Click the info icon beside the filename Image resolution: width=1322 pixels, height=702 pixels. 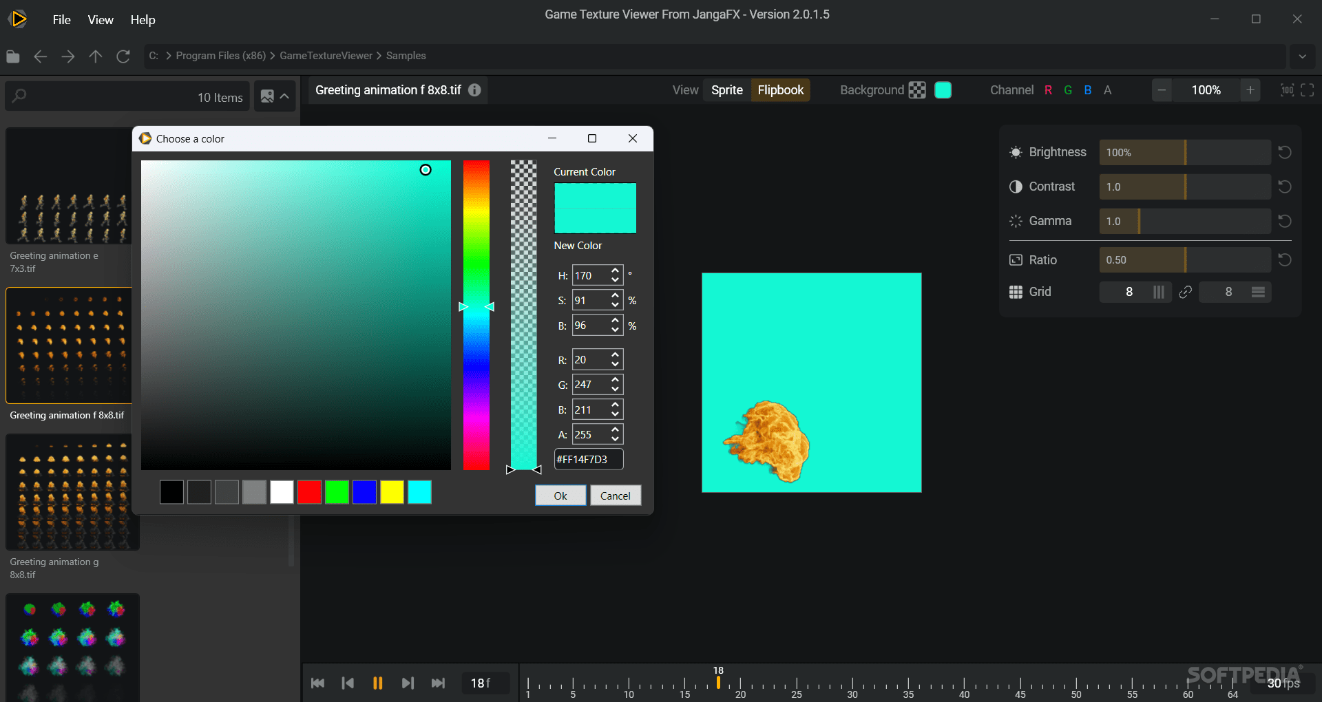474,89
